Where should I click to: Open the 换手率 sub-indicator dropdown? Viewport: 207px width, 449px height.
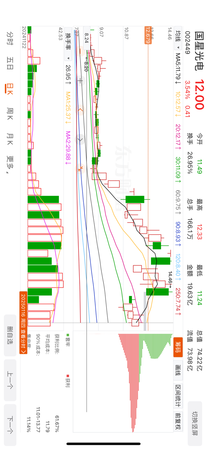click(x=68, y=44)
